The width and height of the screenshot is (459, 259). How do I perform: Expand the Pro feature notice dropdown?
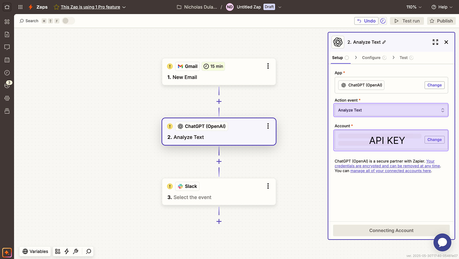click(124, 7)
